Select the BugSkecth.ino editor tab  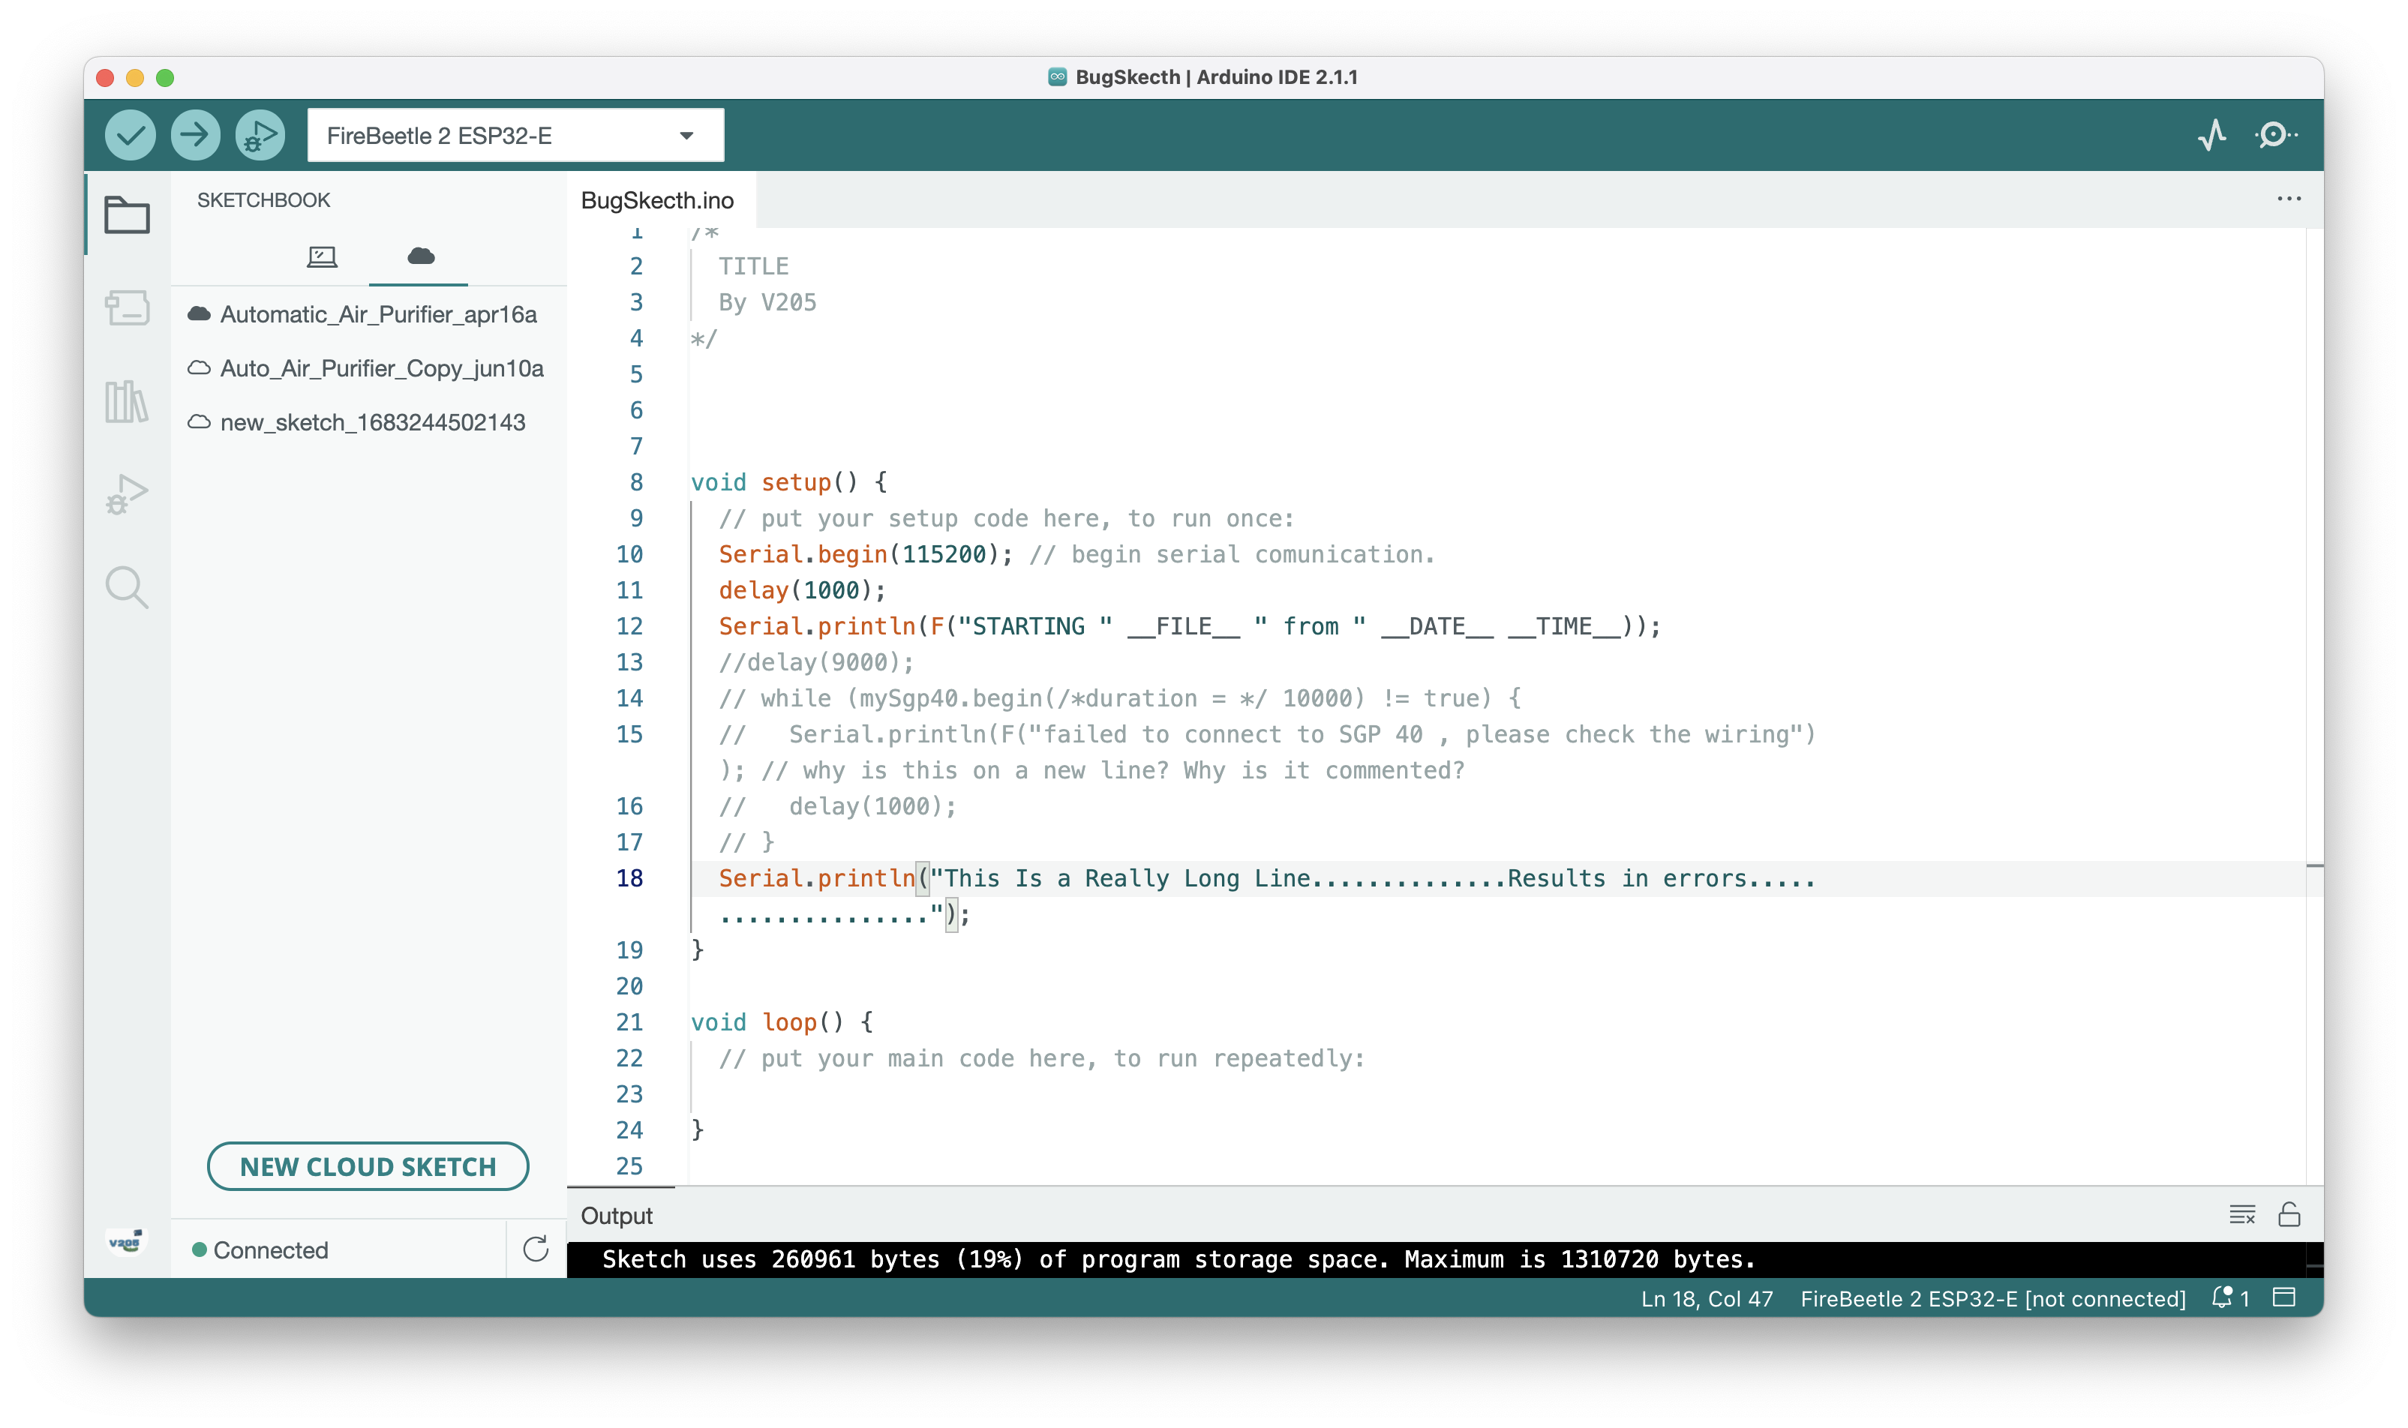pyautogui.click(x=657, y=200)
